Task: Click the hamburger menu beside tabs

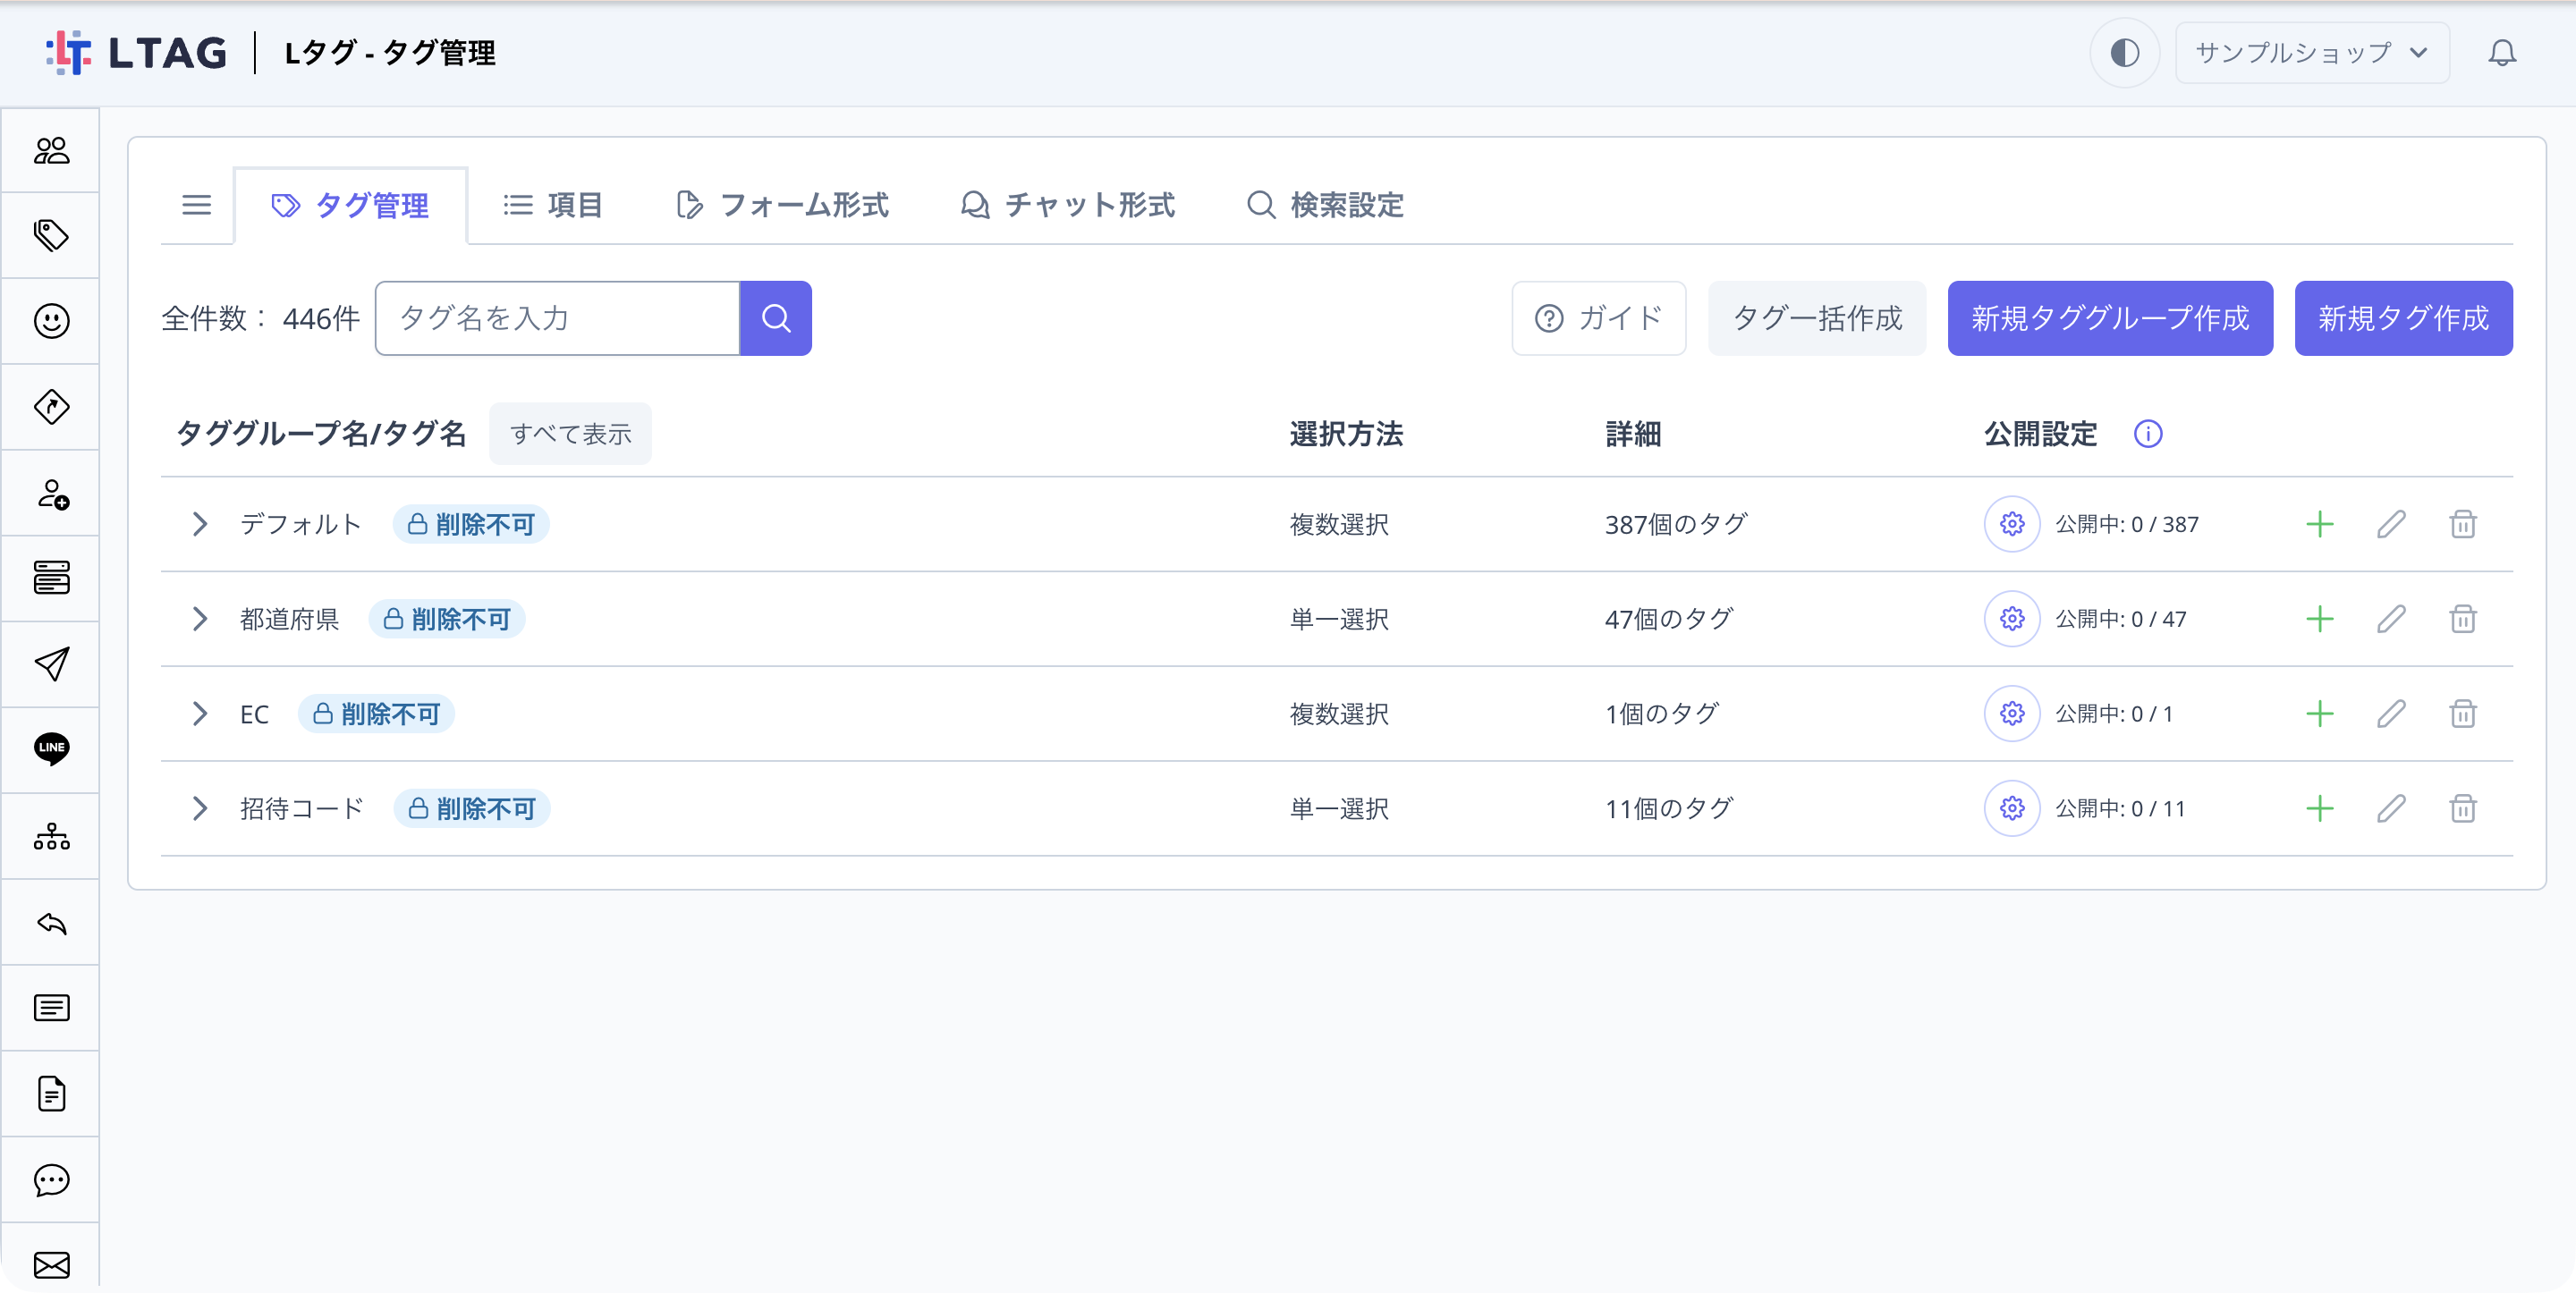Action: 196,205
